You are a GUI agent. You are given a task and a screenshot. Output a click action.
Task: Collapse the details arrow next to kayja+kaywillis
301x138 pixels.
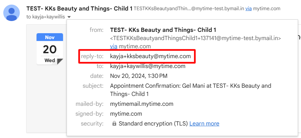[69, 17]
